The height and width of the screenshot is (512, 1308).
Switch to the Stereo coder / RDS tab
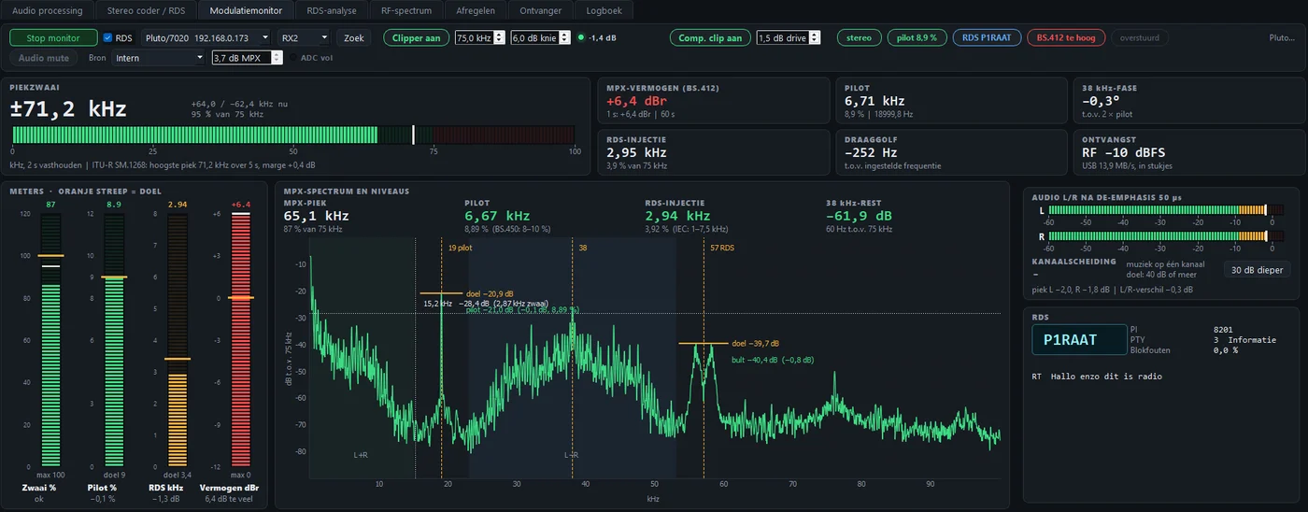(x=146, y=10)
